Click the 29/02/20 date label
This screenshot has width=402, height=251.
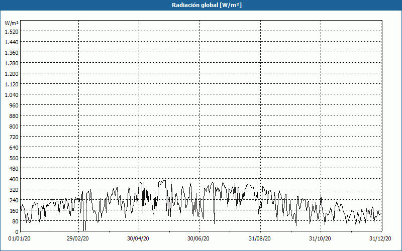click(78, 239)
